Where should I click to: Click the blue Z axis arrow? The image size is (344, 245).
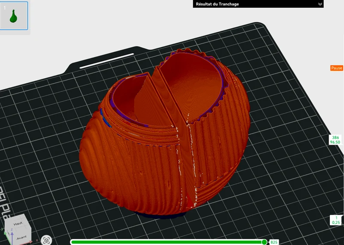[12, 237]
